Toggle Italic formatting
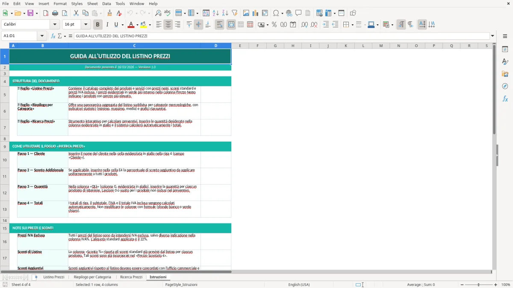The image size is (513, 288). pos(107,25)
